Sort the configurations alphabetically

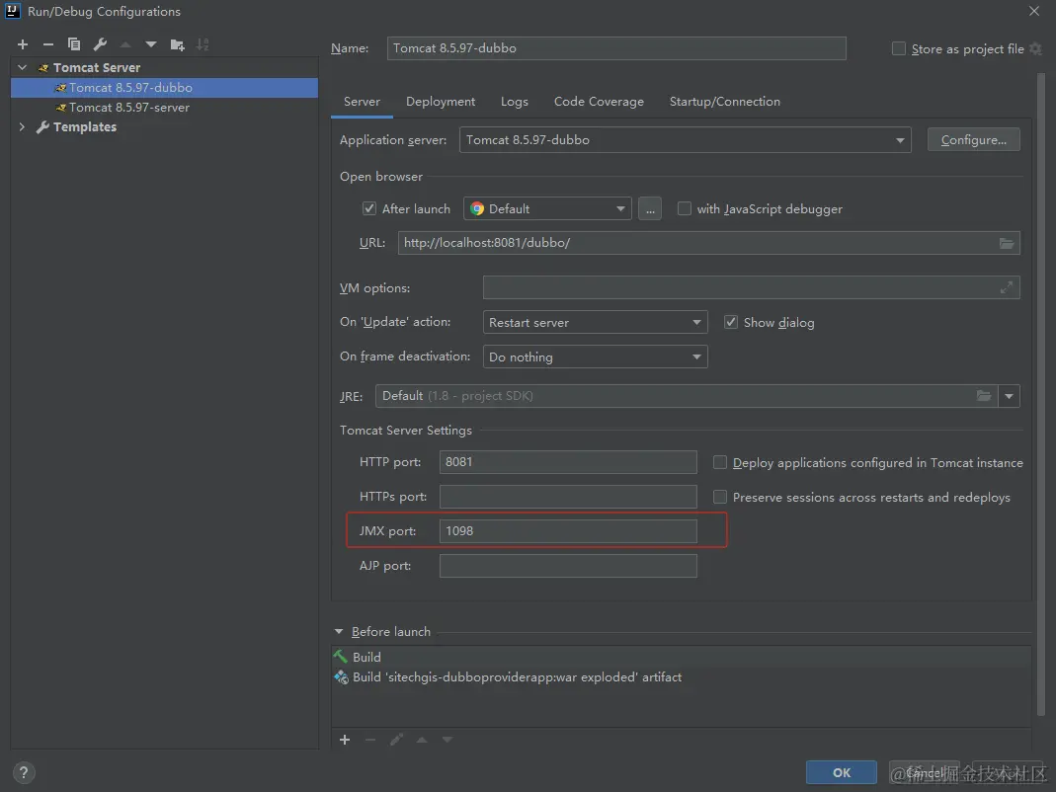[203, 44]
